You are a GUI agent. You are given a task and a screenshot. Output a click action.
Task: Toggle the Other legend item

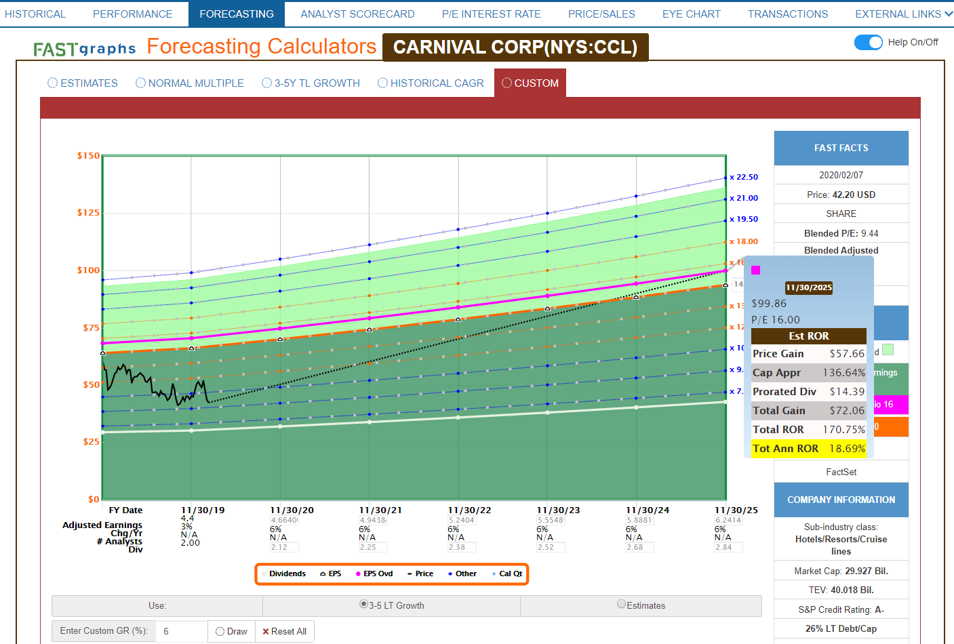[462, 573]
